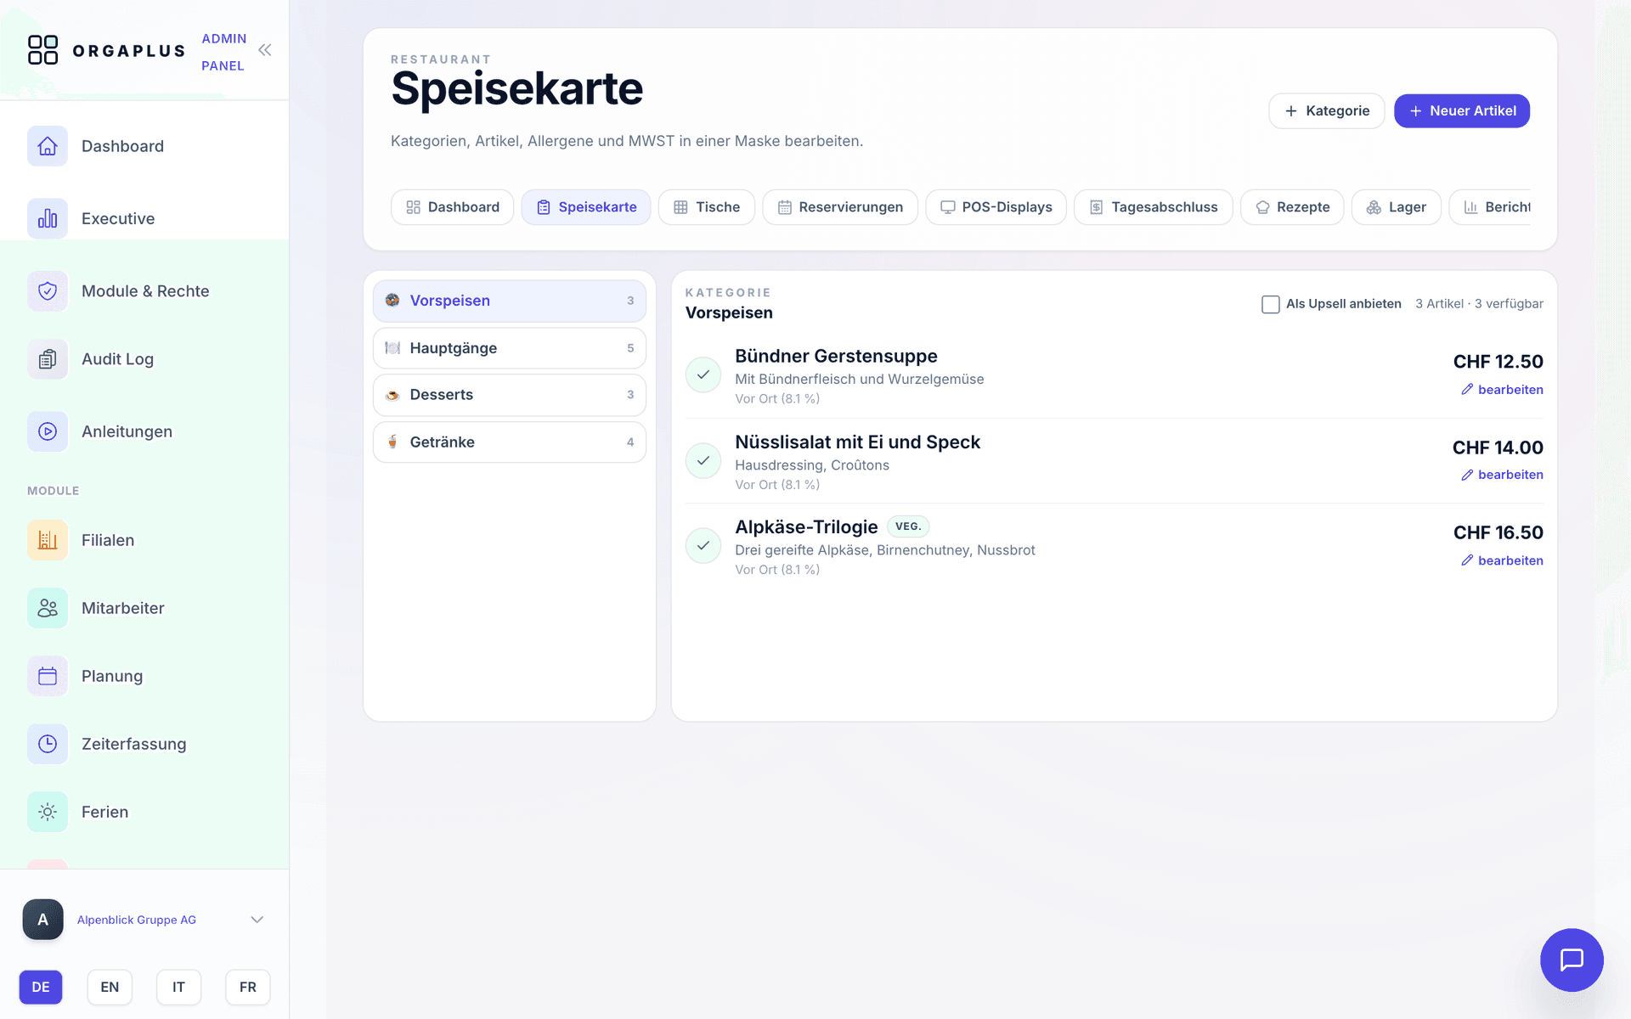
Task: Open Module & Rechte shield icon
Action: [48, 291]
